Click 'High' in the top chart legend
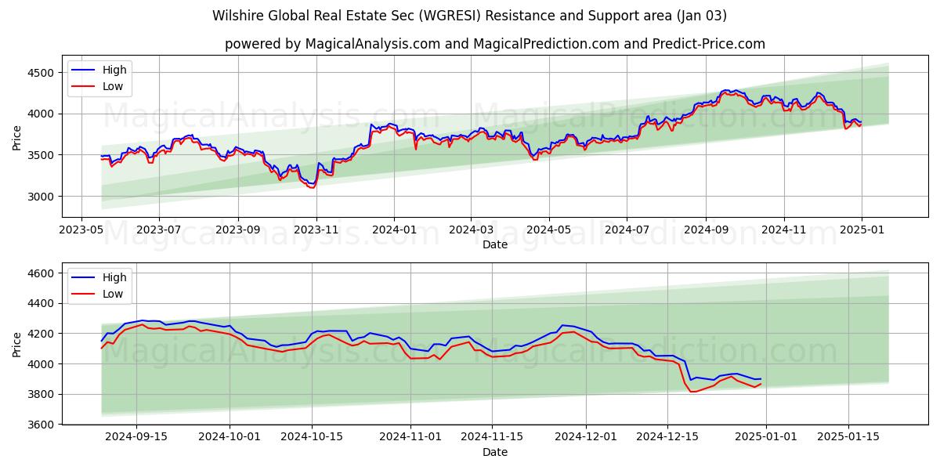Image resolution: width=940 pixels, height=470 pixels. (x=114, y=70)
